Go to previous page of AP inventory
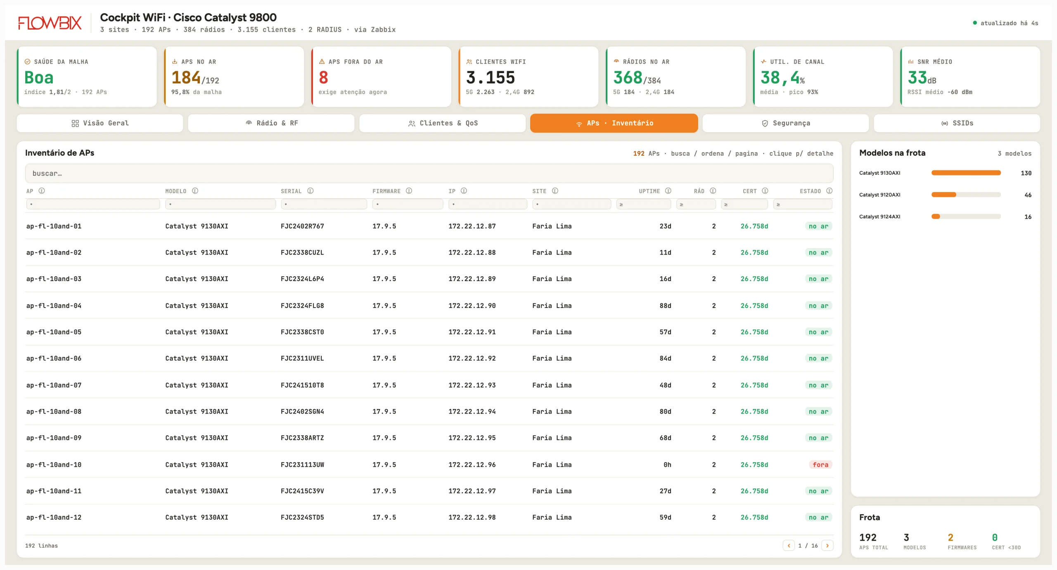This screenshot has height=570, width=1057. [789, 546]
